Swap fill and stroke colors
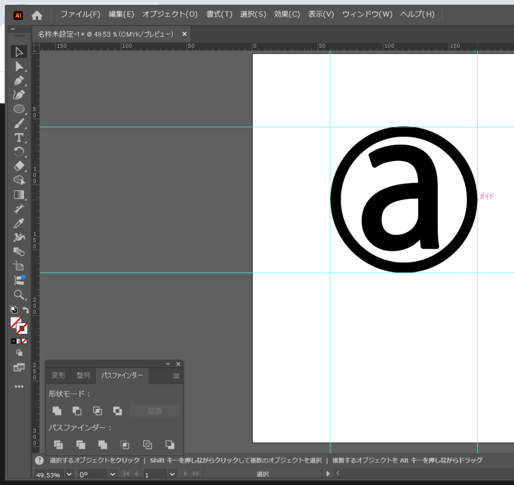The width and height of the screenshot is (514, 485). coord(26,310)
